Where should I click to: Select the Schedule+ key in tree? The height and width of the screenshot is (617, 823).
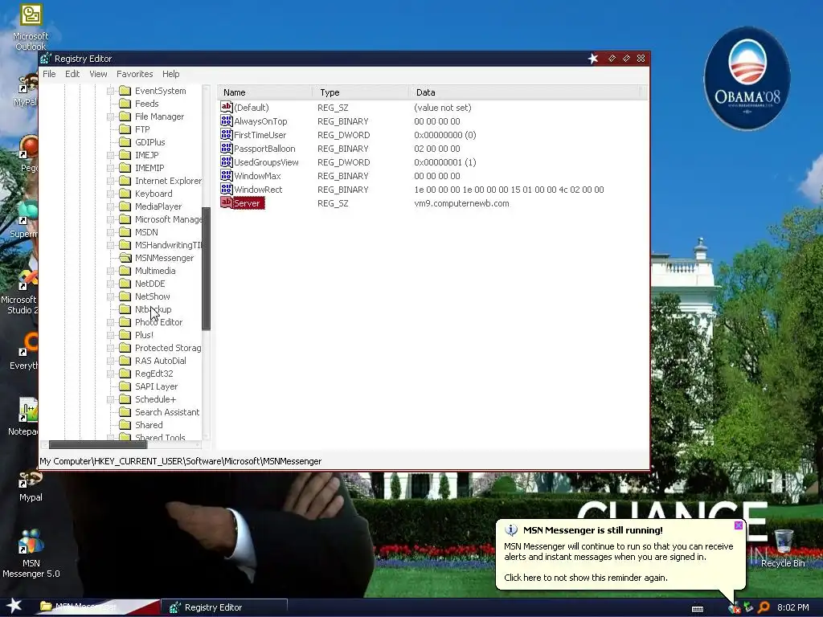[x=156, y=399]
